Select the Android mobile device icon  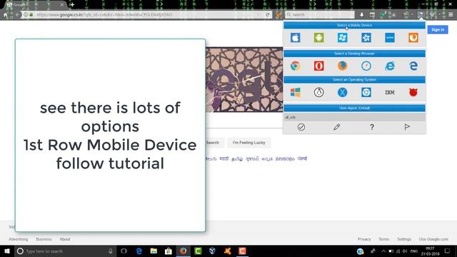pos(319,38)
